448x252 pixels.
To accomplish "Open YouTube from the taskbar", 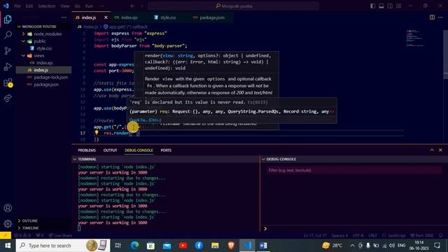I will coord(183,246).
